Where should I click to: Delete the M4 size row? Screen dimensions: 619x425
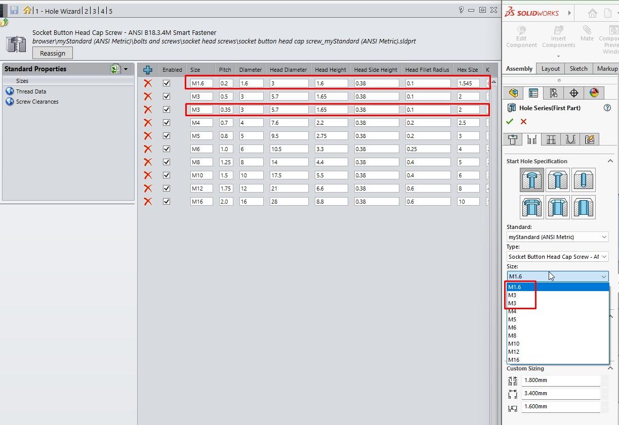tap(148, 122)
